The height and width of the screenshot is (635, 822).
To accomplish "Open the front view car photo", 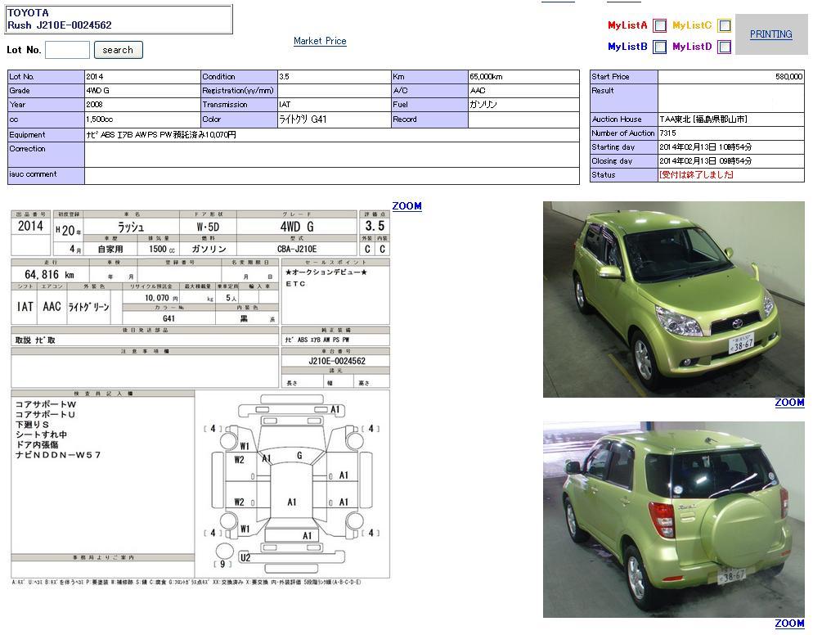I will pyautogui.click(x=673, y=299).
